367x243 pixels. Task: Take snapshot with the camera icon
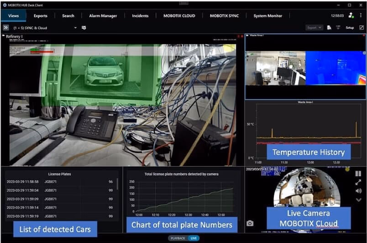250,223
